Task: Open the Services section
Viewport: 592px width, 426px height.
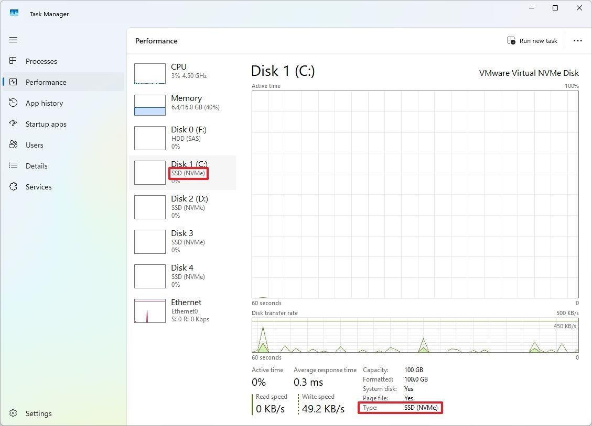Action: [39, 187]
